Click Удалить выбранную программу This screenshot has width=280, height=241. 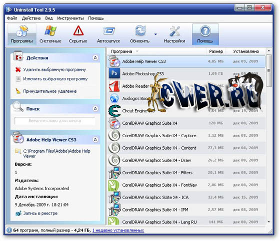point(54,69)
